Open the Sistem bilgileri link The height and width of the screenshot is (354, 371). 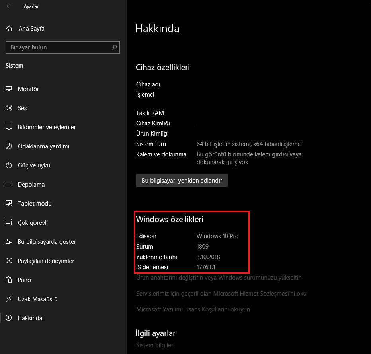[155, 345]
